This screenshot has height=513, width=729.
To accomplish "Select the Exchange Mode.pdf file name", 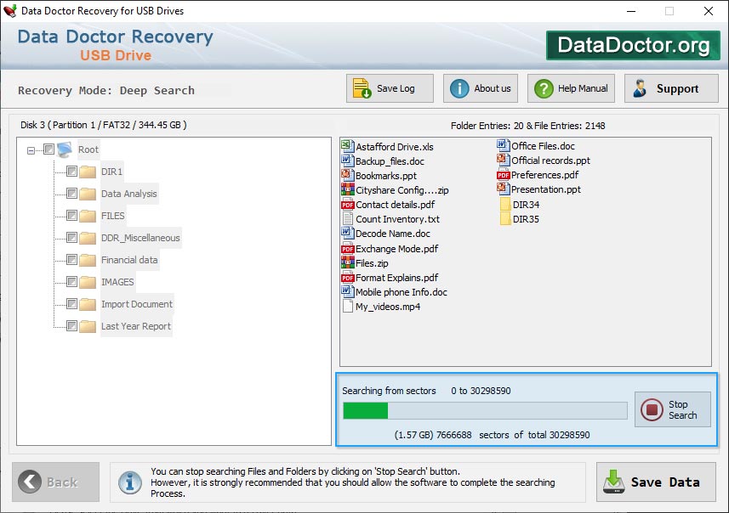I will [x=397, y=249].
